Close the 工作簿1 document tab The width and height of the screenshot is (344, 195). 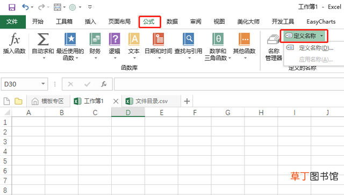(116, 101)
